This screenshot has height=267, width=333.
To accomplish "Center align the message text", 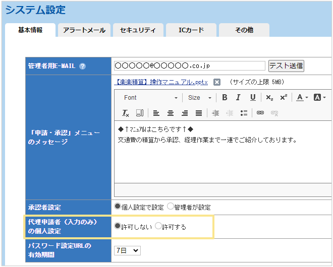I will pyautogui.click(x=171, y=113).
